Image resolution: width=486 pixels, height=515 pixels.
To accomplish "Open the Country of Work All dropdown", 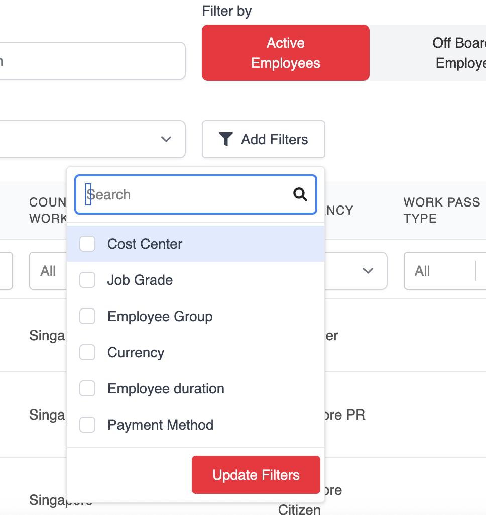I will (48, 271).
